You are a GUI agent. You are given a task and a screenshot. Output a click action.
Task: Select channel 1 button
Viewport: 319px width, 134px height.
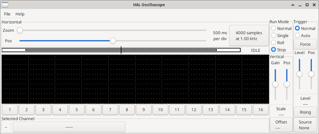coord(10,110)
